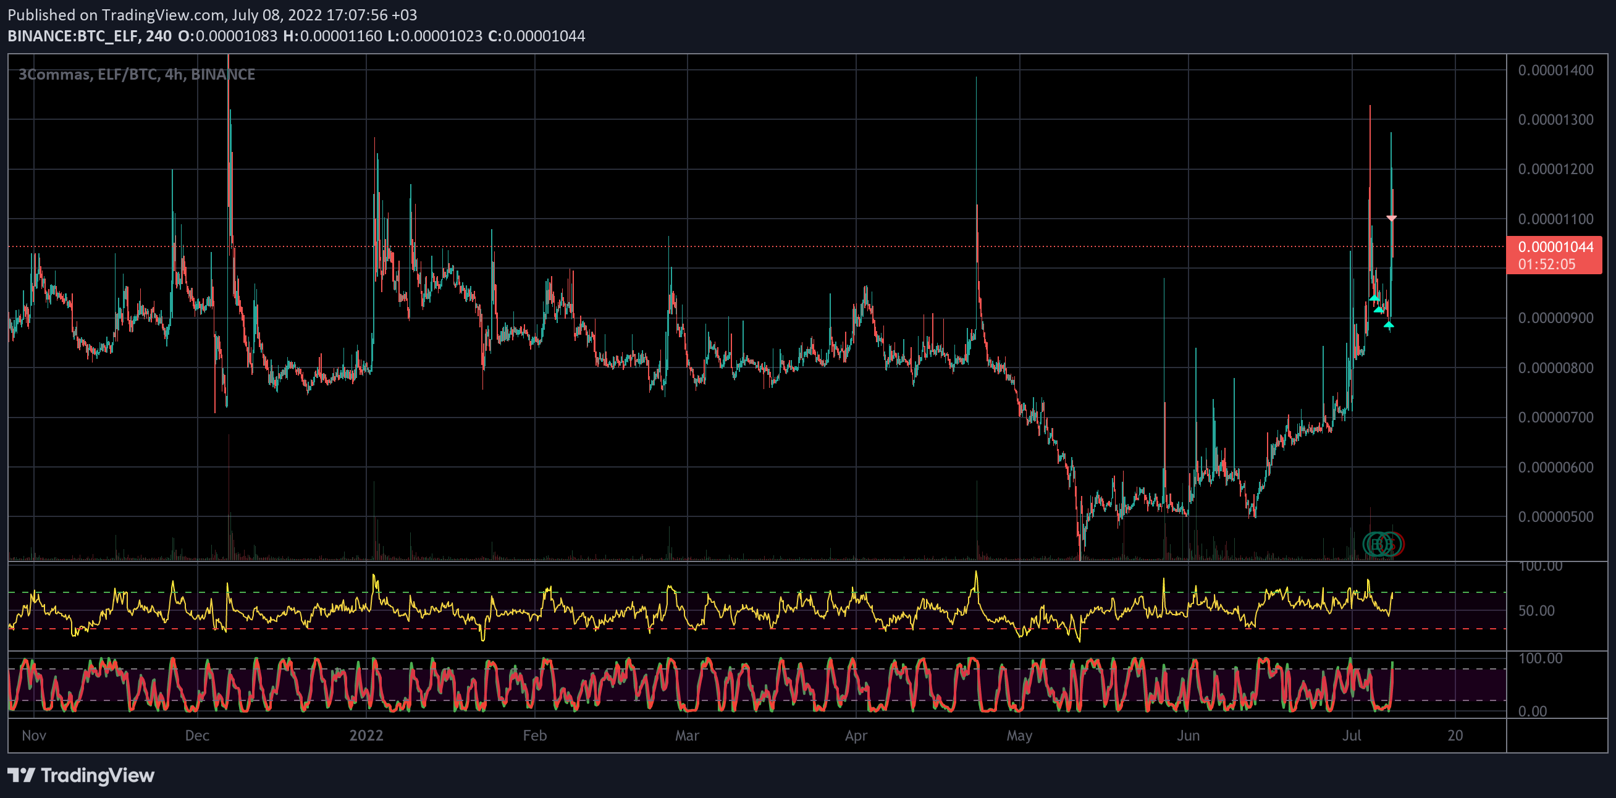Click the Dec label on time axis
The width and height of the screenshot is (1616, 798).
[197, 735]
